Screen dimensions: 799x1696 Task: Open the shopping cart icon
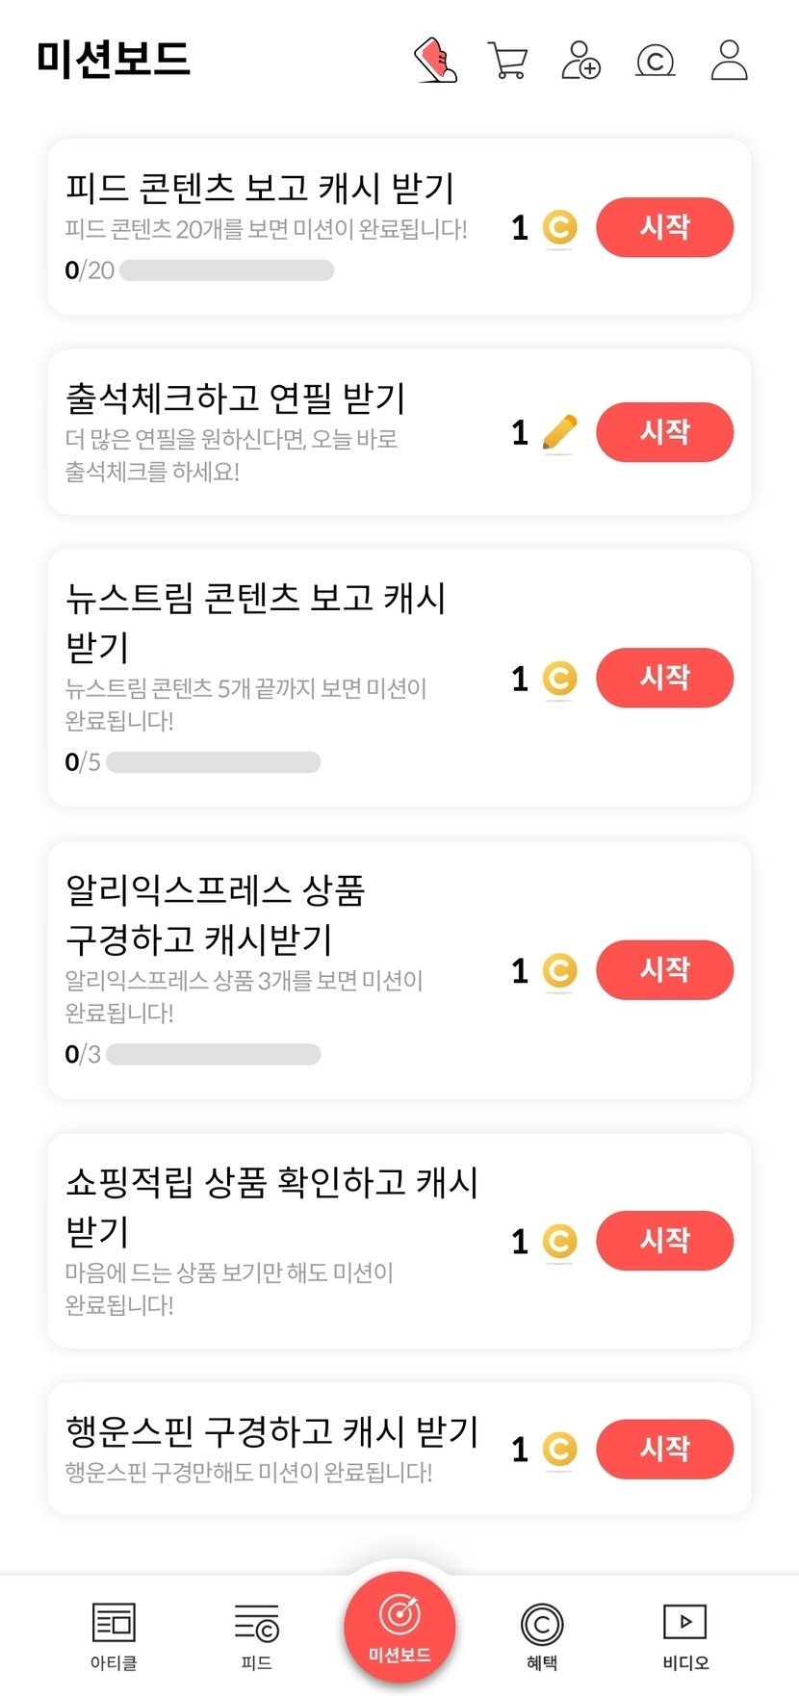507,61
